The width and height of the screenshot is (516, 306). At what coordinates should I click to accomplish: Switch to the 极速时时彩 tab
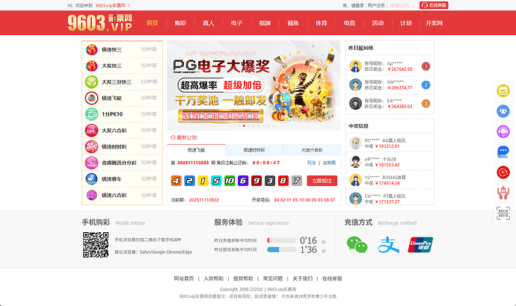pos(253,149)
